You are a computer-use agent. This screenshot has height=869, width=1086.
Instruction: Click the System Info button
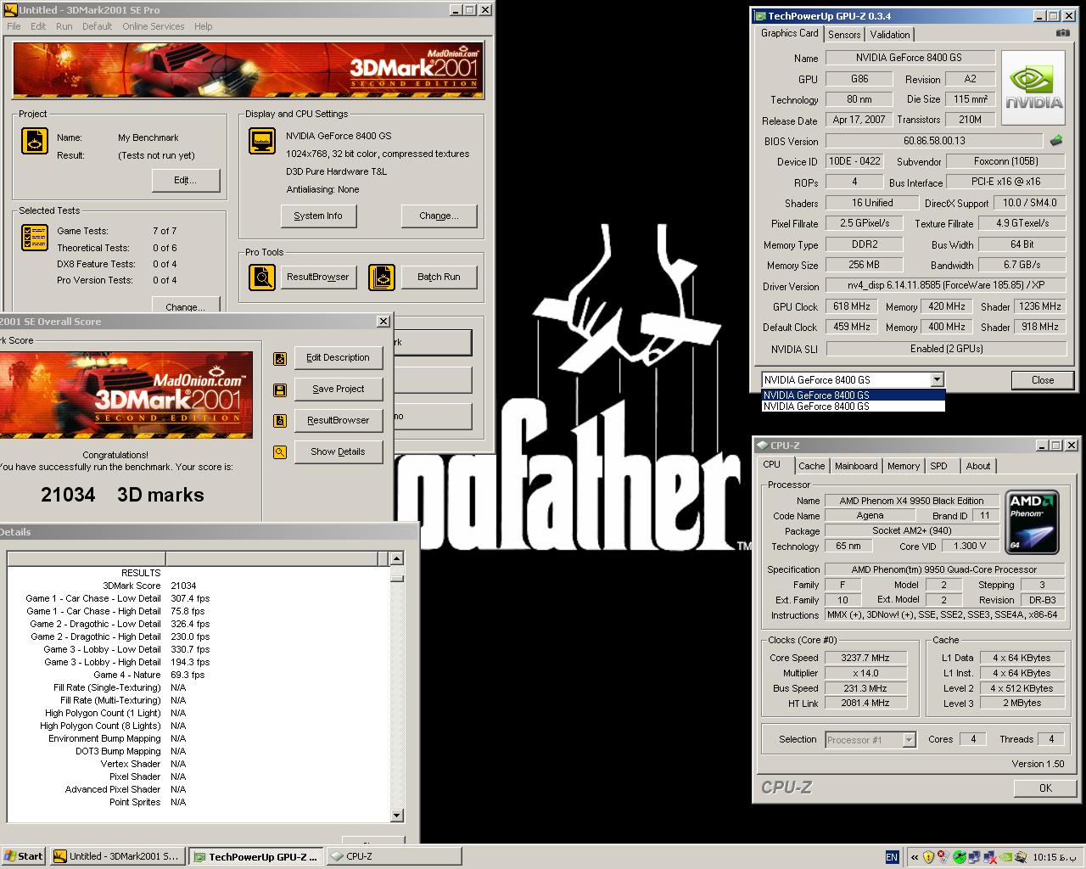pyautogui.click(x=318, y=216)
